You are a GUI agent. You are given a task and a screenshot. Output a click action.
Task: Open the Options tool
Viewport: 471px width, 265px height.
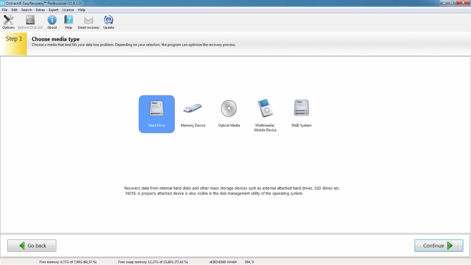[8, 22]
